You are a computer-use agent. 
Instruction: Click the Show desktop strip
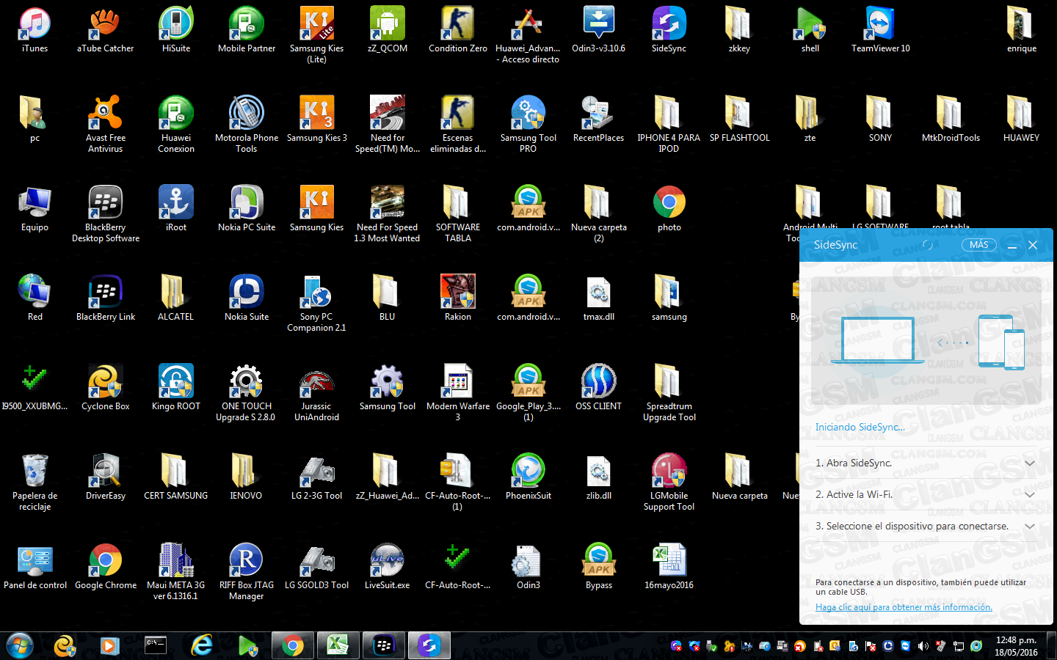pos(1051,645)
